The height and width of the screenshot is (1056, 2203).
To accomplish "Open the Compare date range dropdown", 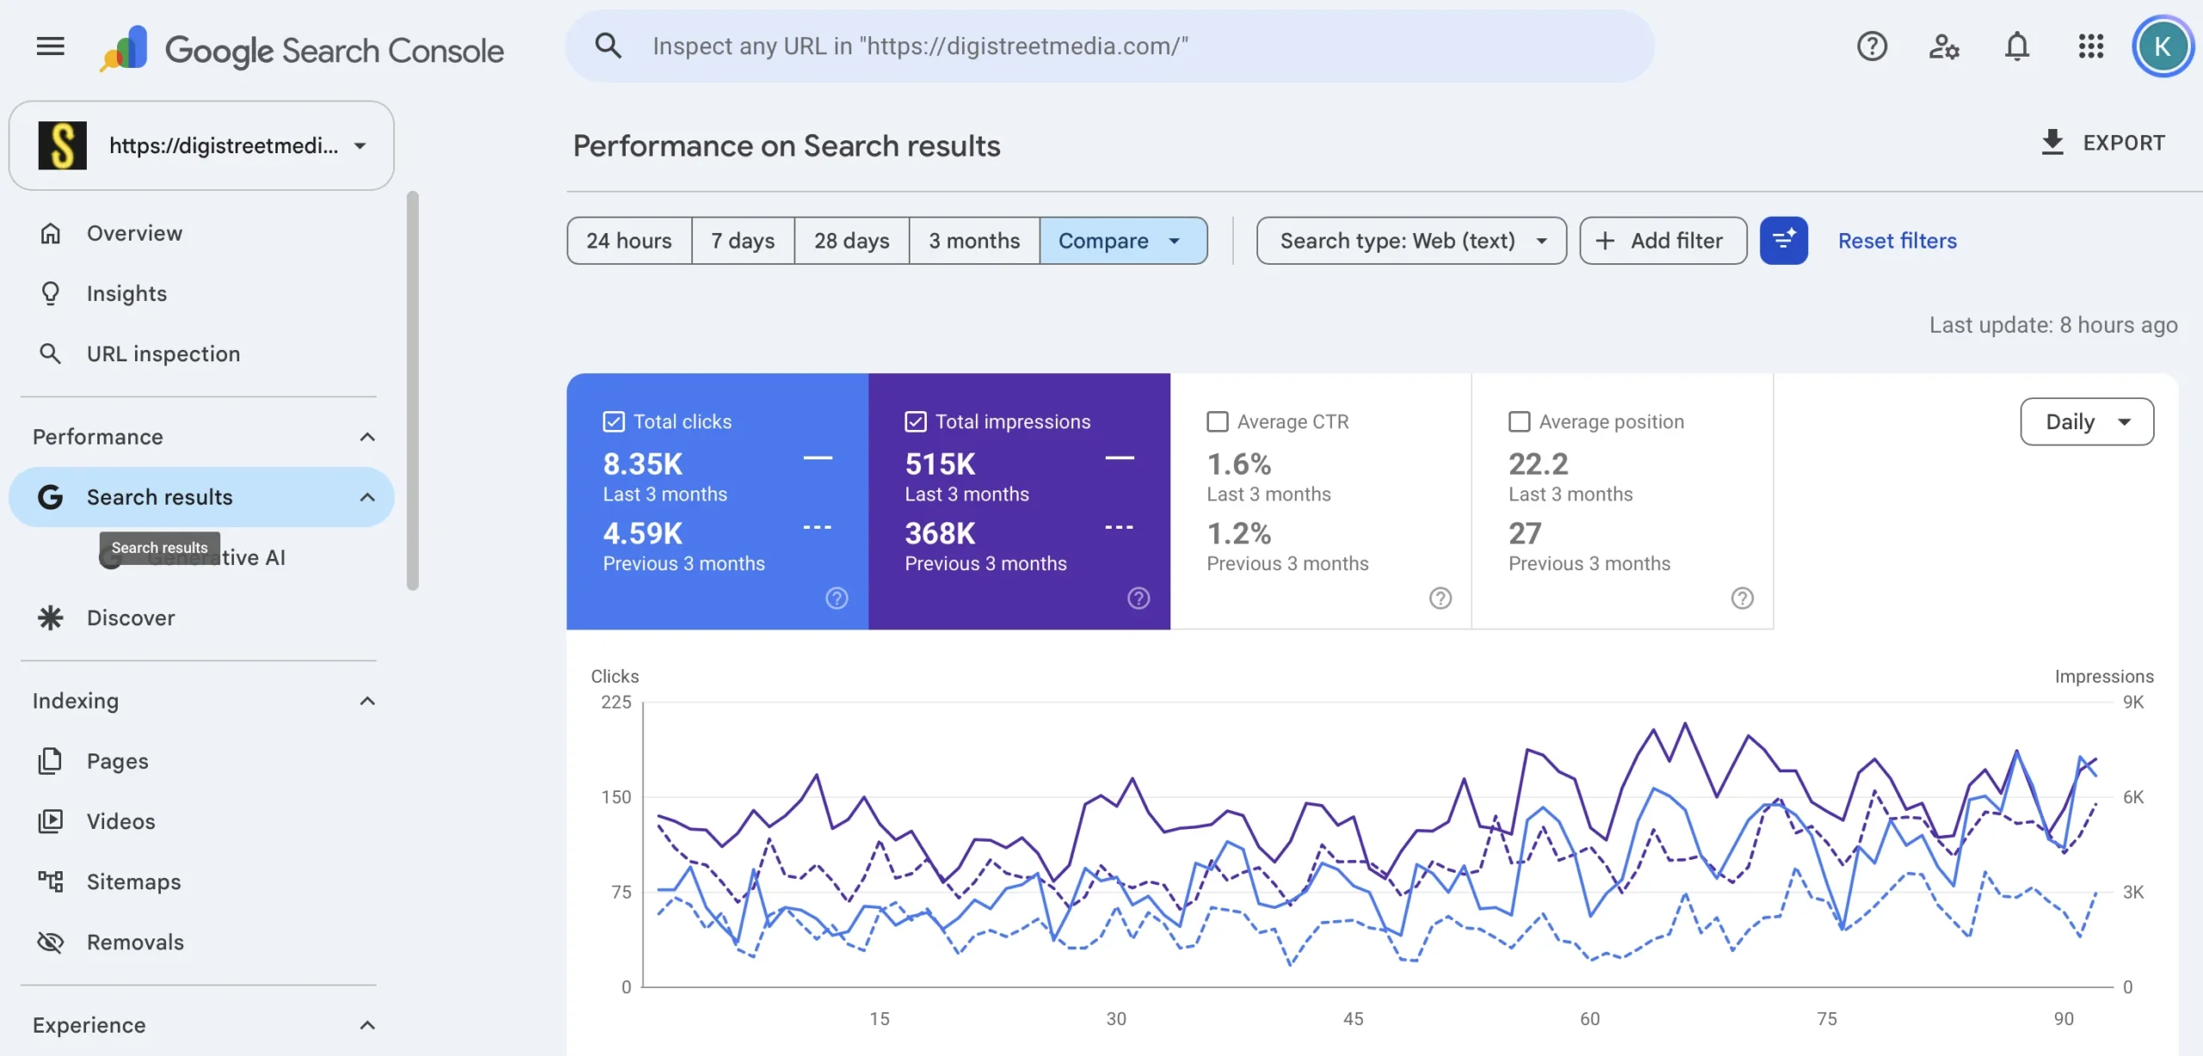I will point(1123,241).
